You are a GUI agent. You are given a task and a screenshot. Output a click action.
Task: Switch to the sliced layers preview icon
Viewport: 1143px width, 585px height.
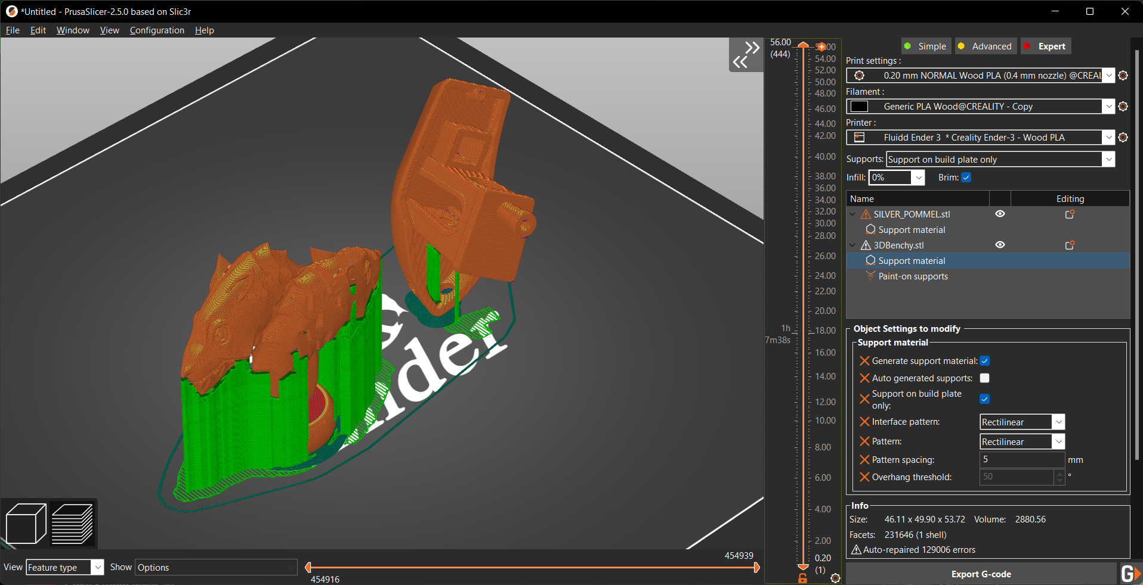pos(72,524)
